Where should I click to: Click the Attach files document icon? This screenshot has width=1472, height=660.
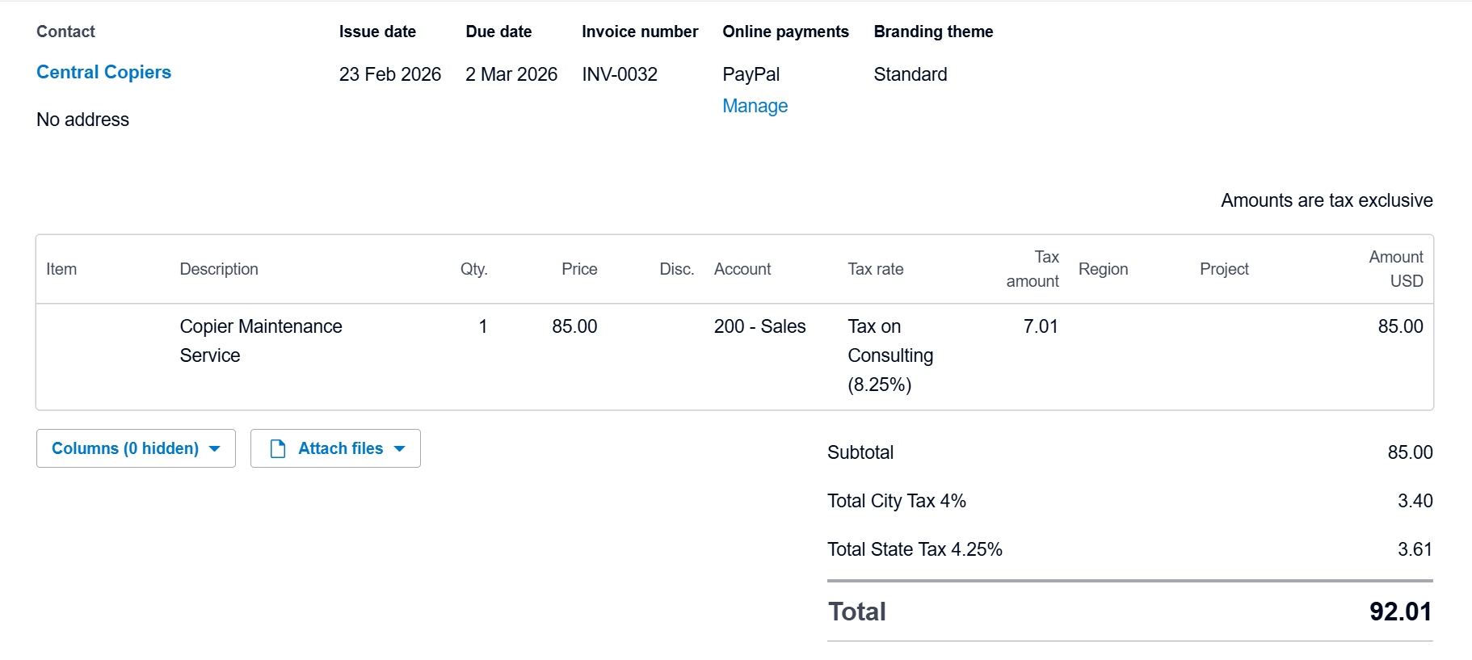278,448
